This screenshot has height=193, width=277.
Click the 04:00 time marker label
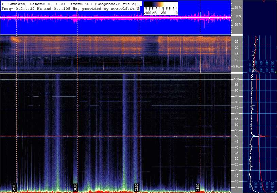[198, 187]
